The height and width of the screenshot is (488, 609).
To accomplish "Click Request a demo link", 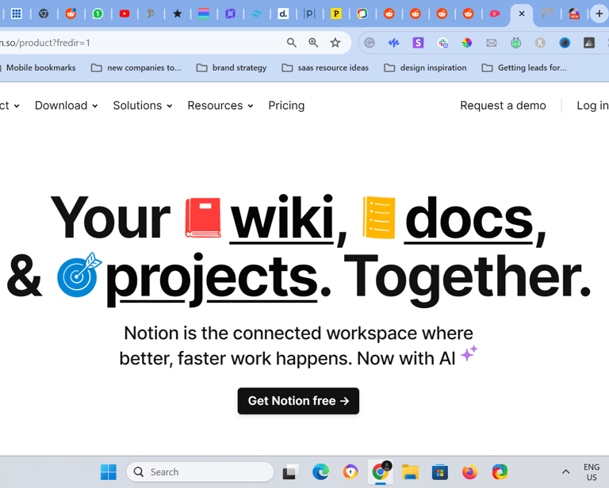I will 503,105.
